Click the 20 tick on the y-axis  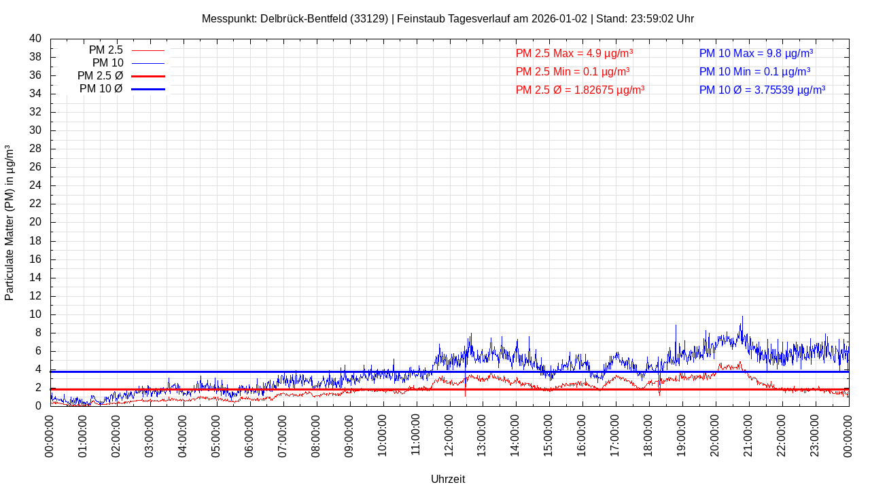(35, 222)
